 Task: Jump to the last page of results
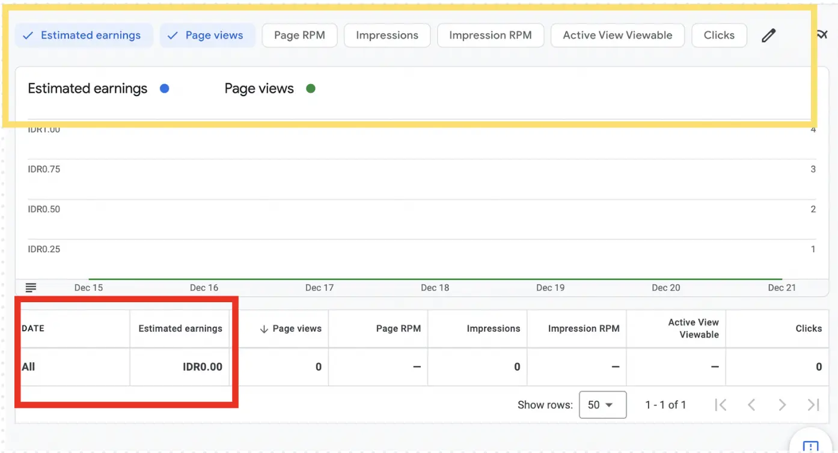click(813, 404)
